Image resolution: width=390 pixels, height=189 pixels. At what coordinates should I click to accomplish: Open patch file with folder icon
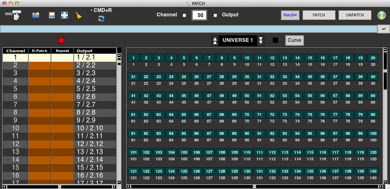click(36, 15)
